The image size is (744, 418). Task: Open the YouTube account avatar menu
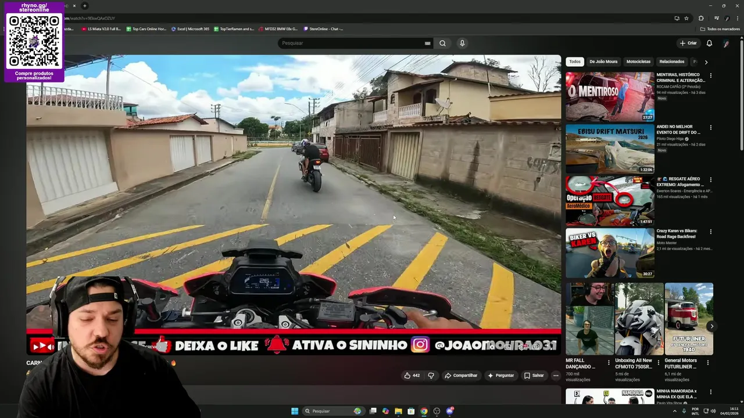pos(726,43)
